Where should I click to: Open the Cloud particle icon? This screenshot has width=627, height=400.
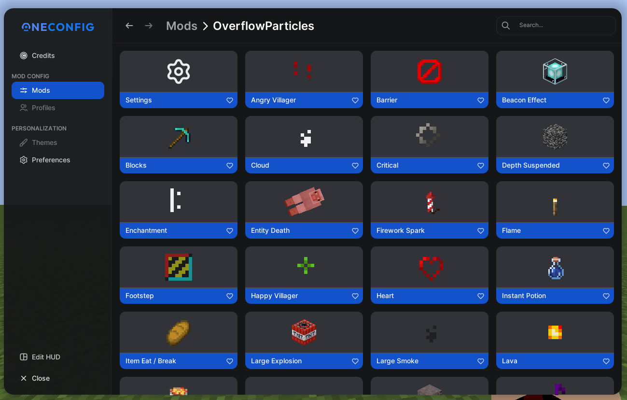(306, 138)
